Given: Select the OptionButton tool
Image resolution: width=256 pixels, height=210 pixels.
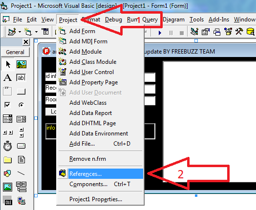Looking at the screenshot, I should [x=21, y=105].
